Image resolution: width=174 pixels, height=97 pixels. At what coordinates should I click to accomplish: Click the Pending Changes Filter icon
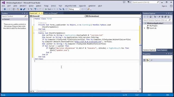[x=155, y=17]
